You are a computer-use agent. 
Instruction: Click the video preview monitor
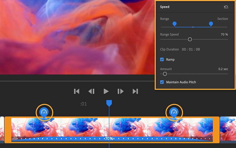point(77,37)
